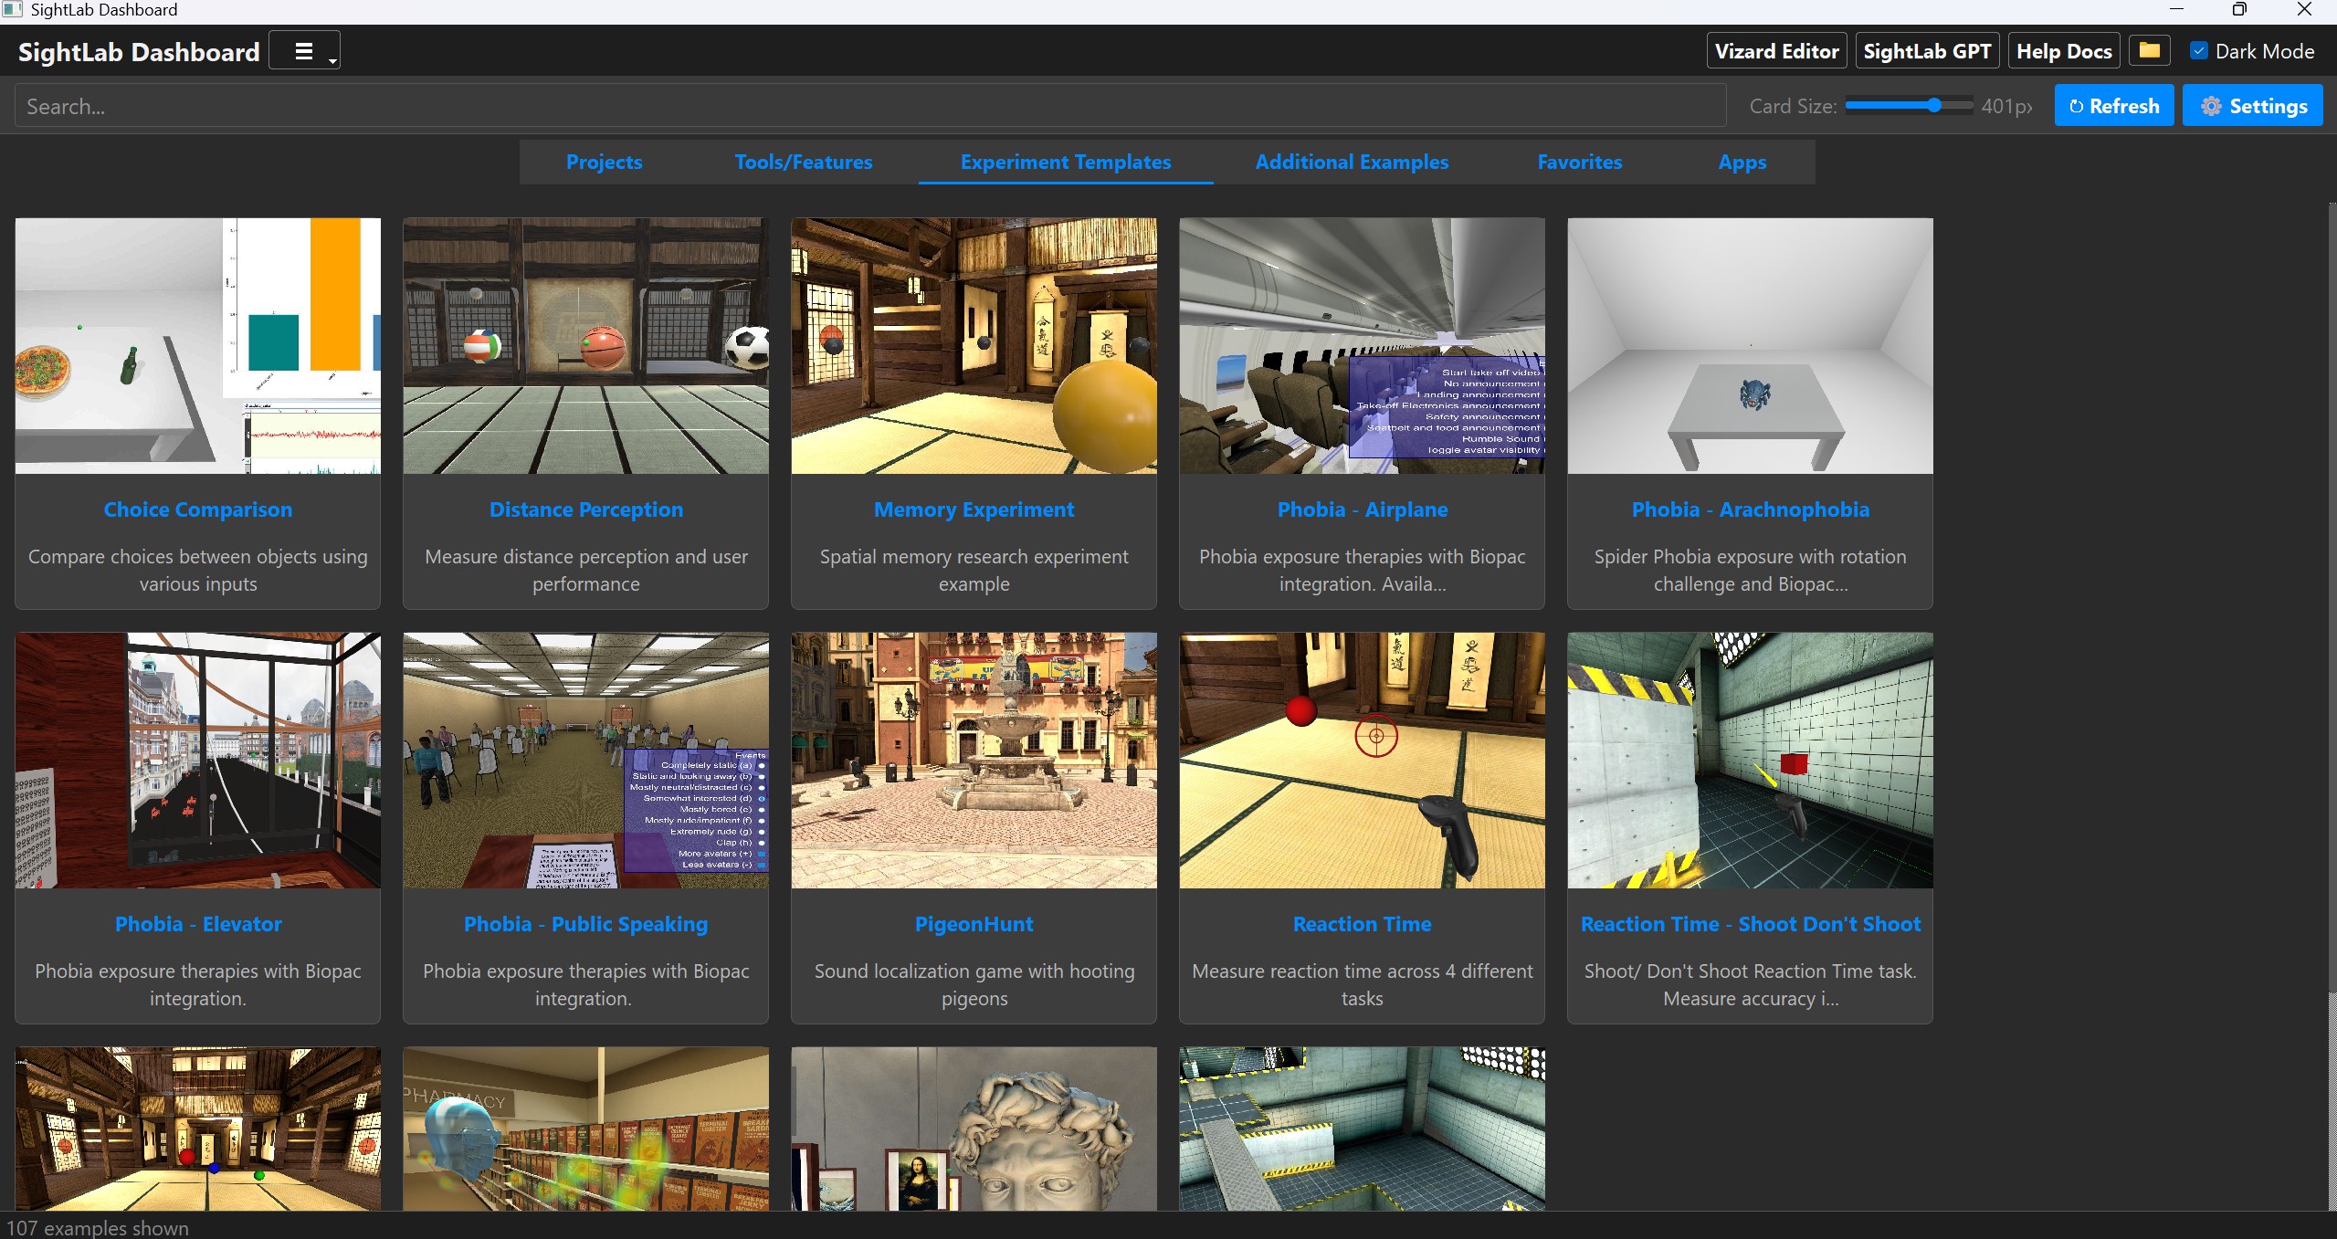The width and height of the screenshot is (2337, 1239).
Task: Click the Refresh circular arrow icon
Action: click(x=2076, y=107)
